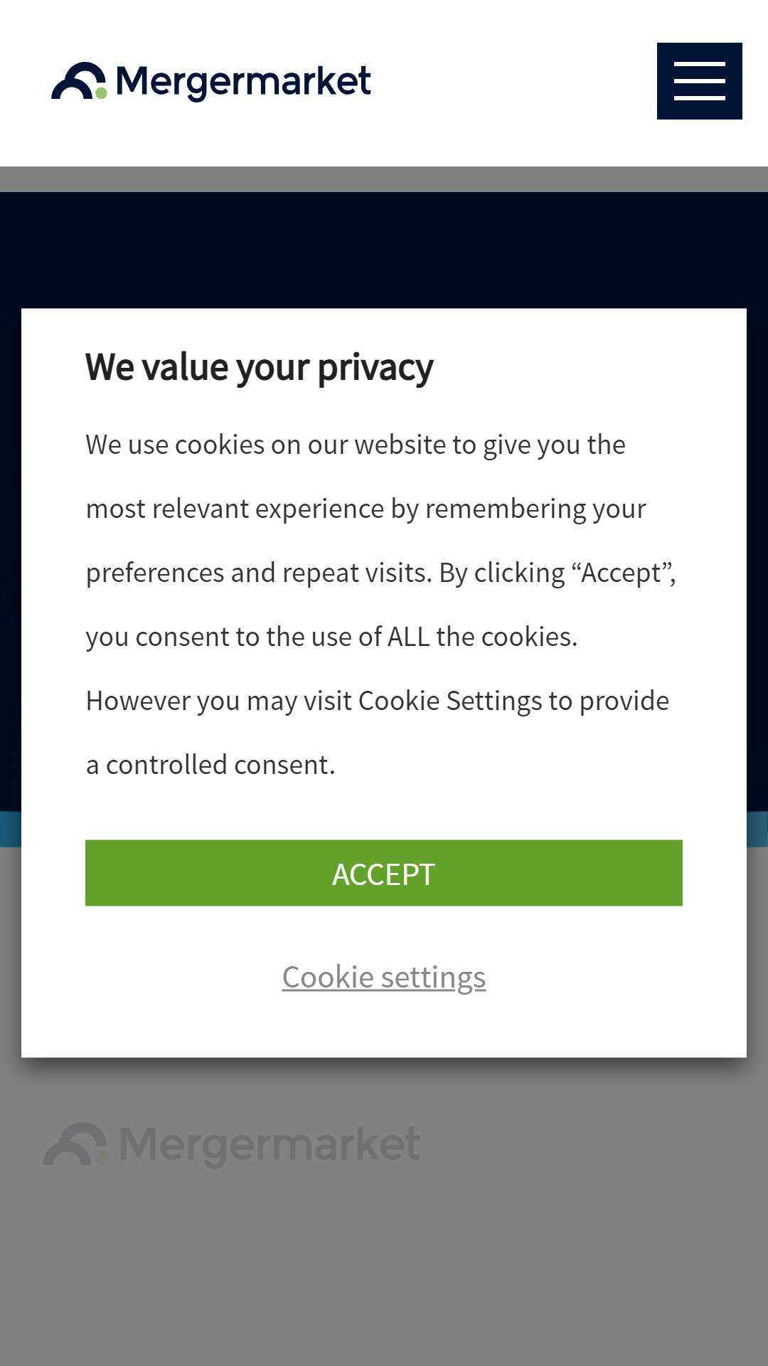Click the green dot in header logo
768x1366 pixels.
101,93
